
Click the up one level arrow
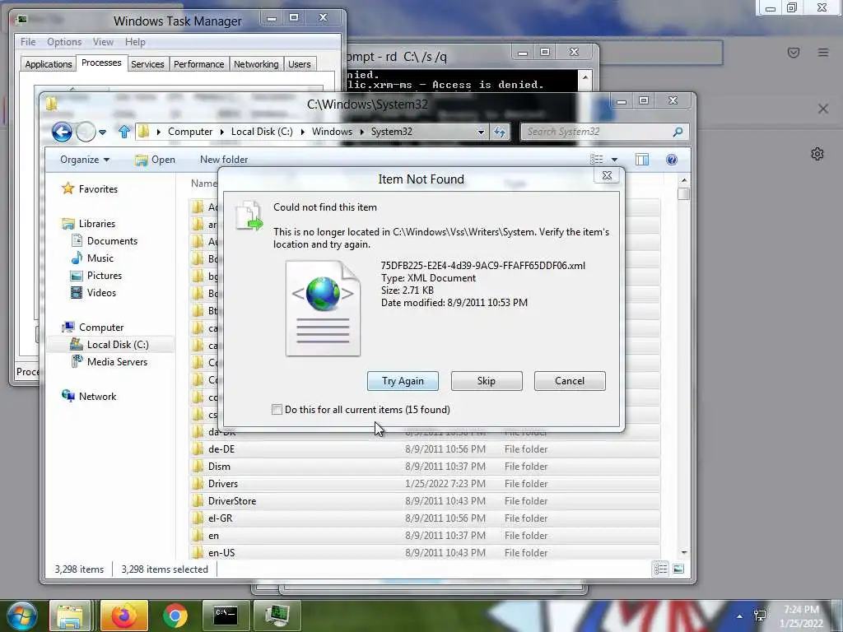[124, 132]
